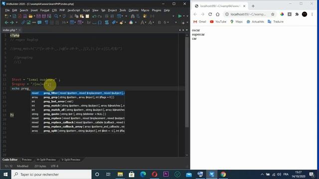Click the blue tag icon in toolbar
319x179 pixels.
pos(114,22)
